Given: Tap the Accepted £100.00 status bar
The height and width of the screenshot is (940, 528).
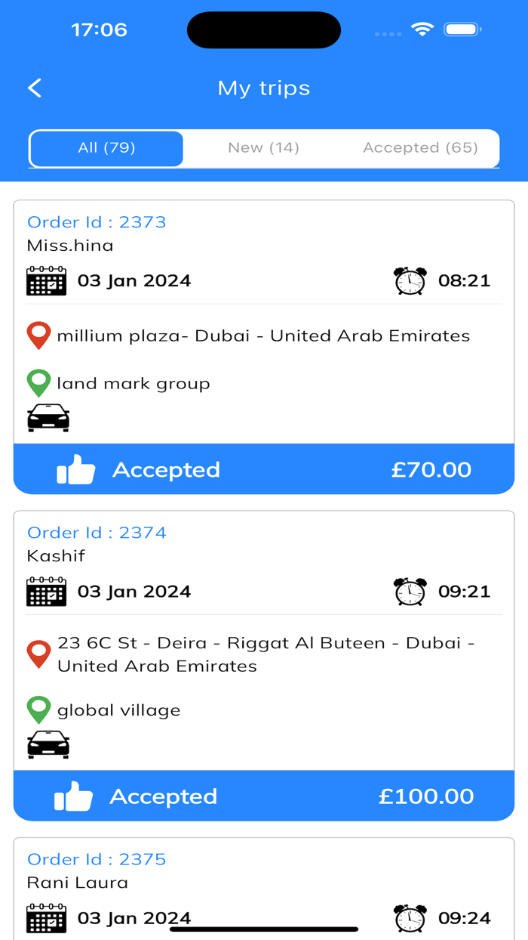Looking at the screenshot, I should pos(264,796).
